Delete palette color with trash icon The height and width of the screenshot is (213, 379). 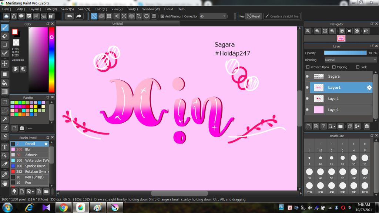click(22, 128)
